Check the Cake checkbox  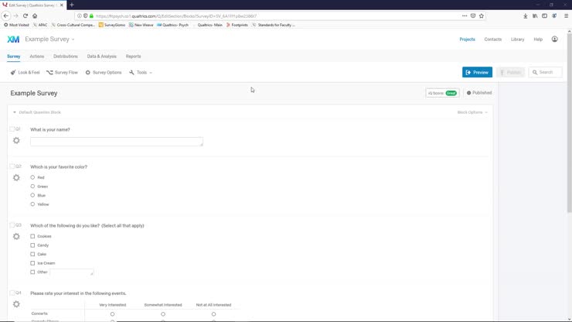pos(32,254)
